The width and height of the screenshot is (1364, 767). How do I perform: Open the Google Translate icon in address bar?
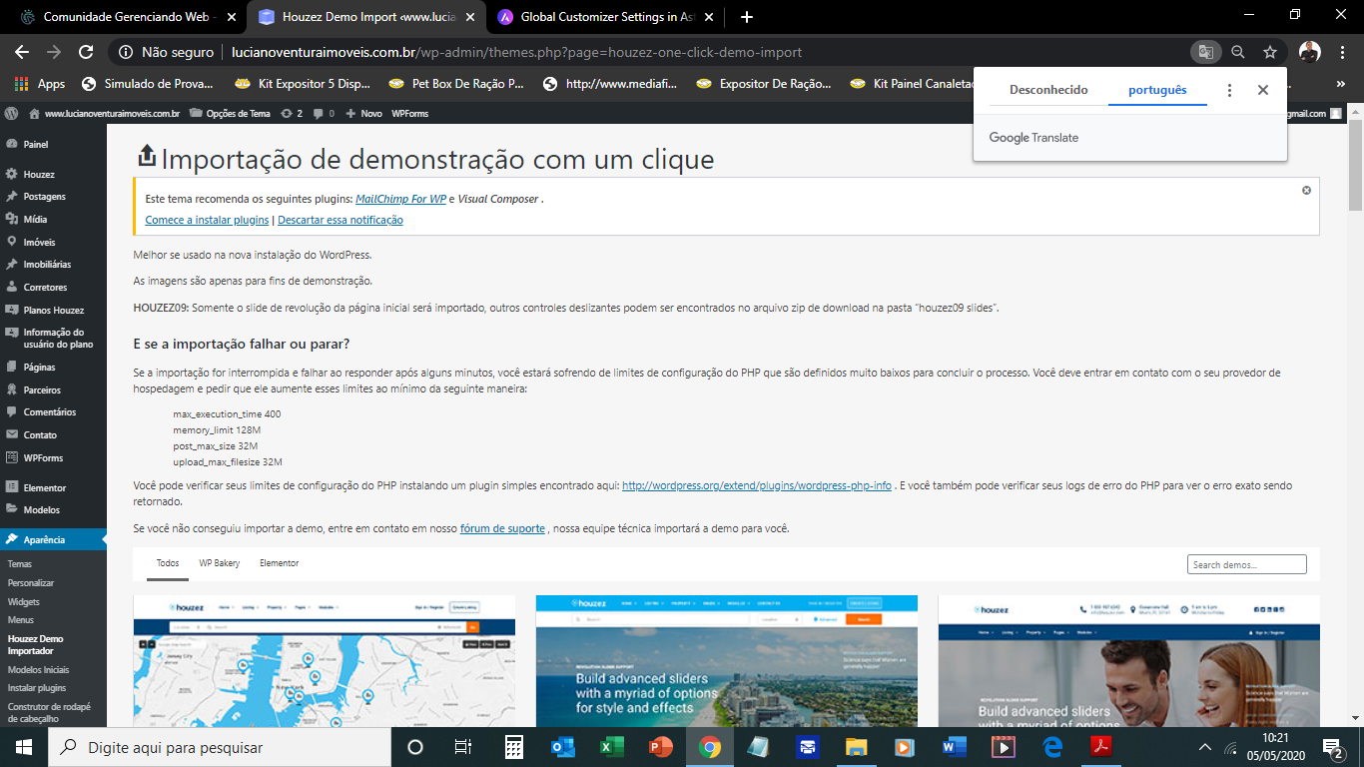[1206, 52]
